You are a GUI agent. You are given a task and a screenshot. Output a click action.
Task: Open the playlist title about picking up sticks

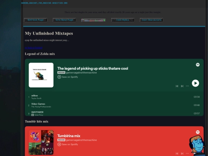[x=92, y=69]
